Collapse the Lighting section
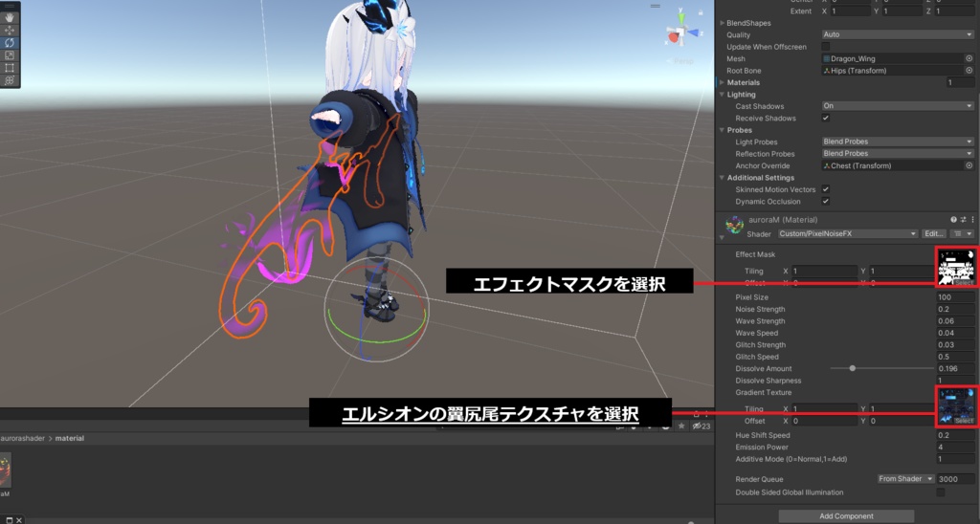 [x=722, y=95]
